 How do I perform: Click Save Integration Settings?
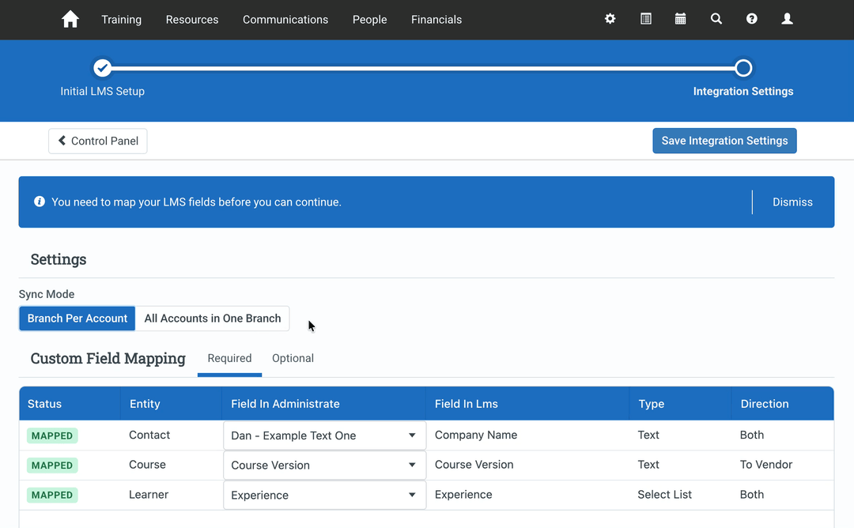pyautogui.click(x=724, y=141)
